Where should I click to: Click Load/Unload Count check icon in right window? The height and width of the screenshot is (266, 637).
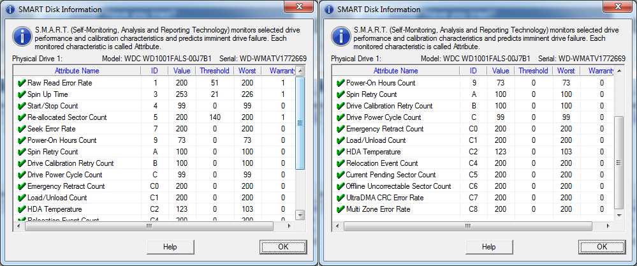(x=340, y=140)
